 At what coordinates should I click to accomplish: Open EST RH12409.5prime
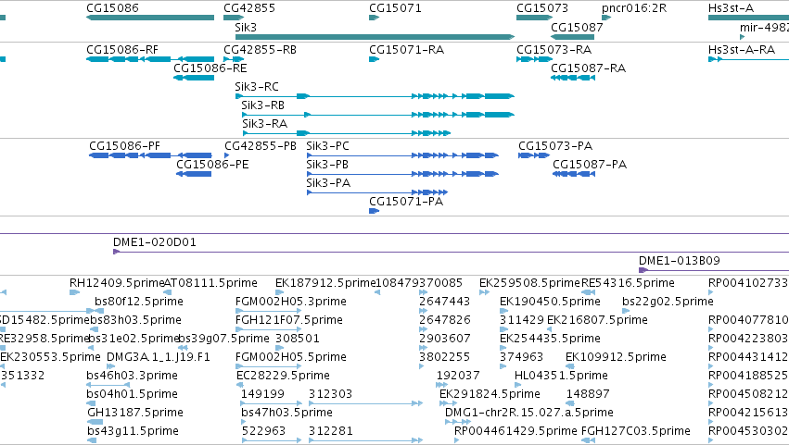click(x=117, y=283)
